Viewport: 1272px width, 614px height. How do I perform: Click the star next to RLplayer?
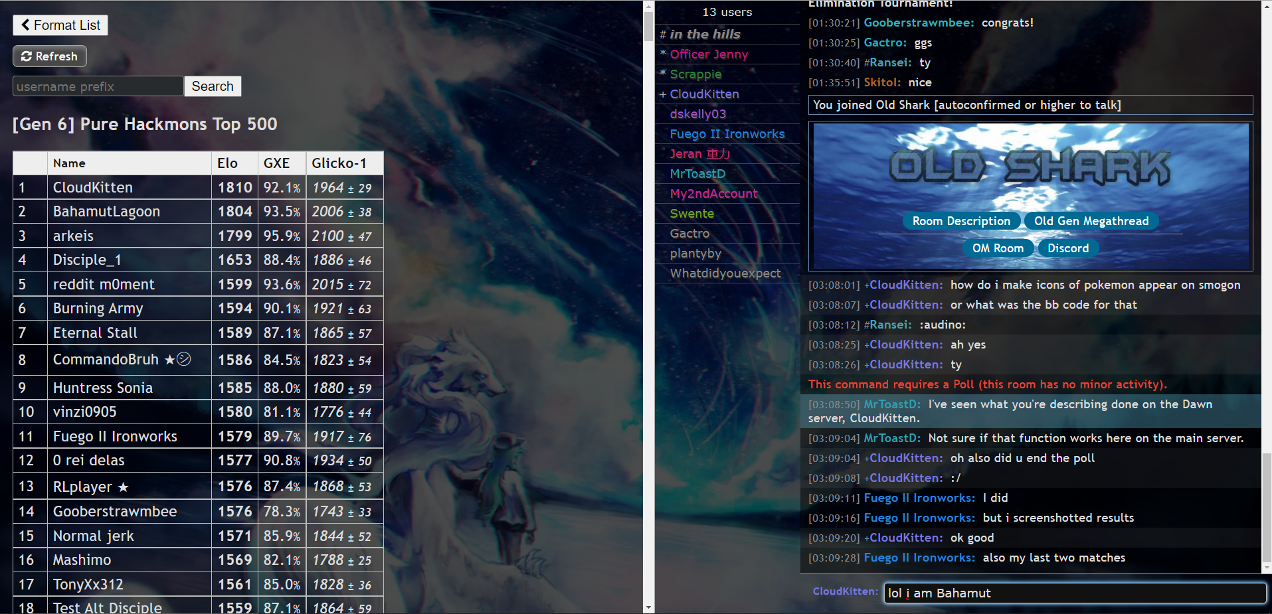click(x=123, y=487)
